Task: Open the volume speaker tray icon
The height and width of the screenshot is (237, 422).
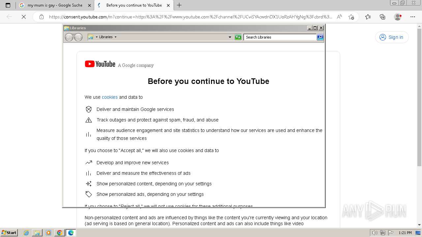Action: [375, 233]
